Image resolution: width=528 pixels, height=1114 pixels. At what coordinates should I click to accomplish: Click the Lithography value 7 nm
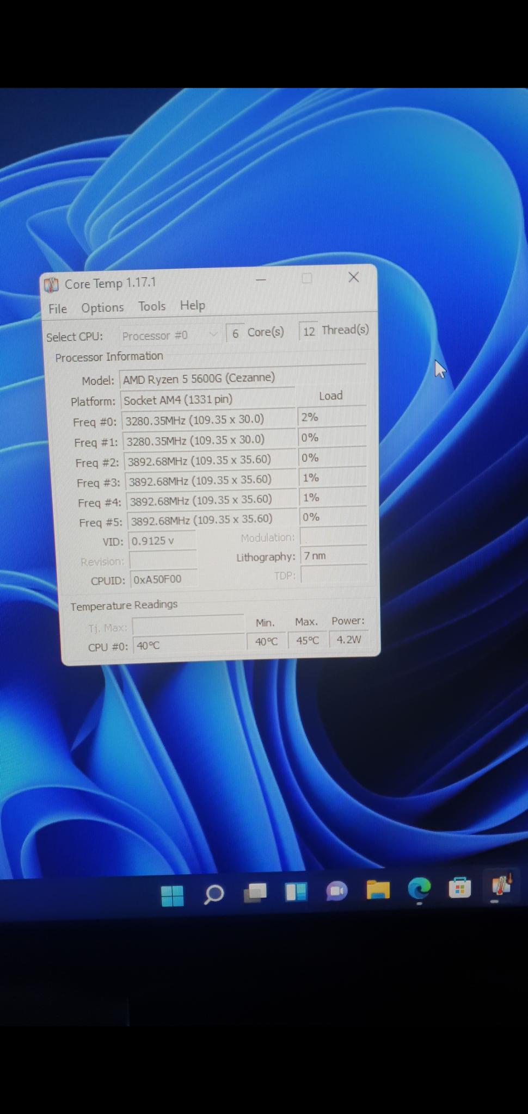pos(334,556)
